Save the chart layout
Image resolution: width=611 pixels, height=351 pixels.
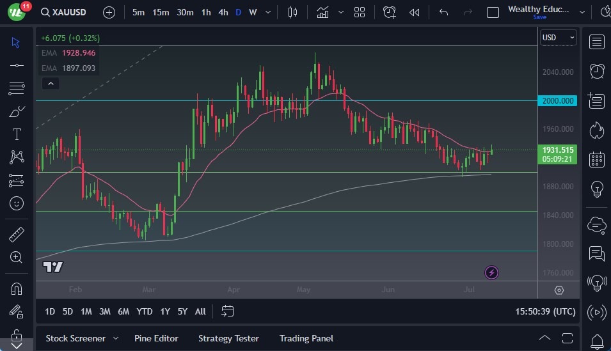540,17
